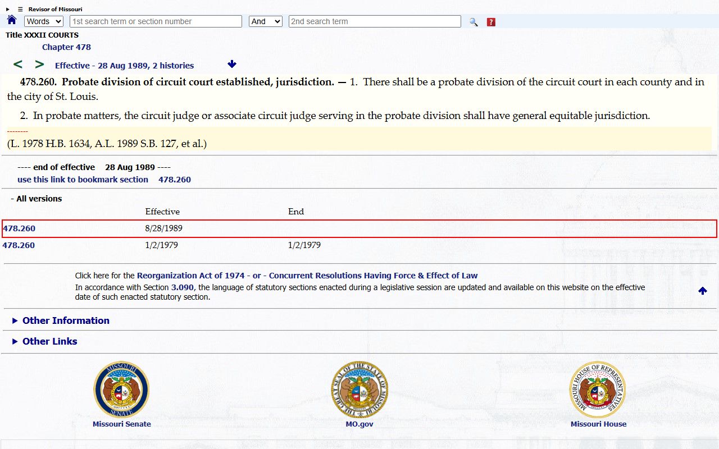Click the 1st search term input field
The image size is (719, 449).
[x=156, y=21]
